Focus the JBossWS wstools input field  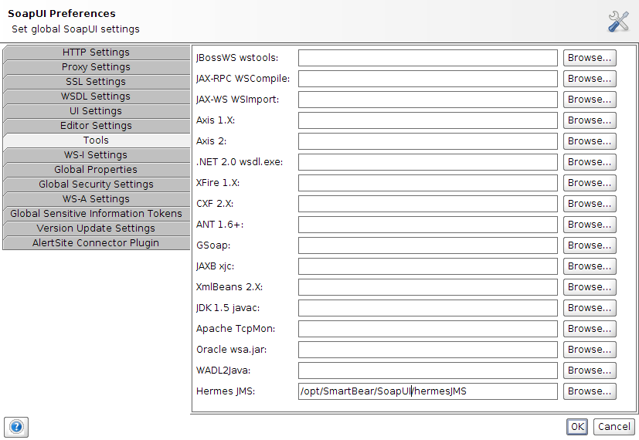click(428, 58)
